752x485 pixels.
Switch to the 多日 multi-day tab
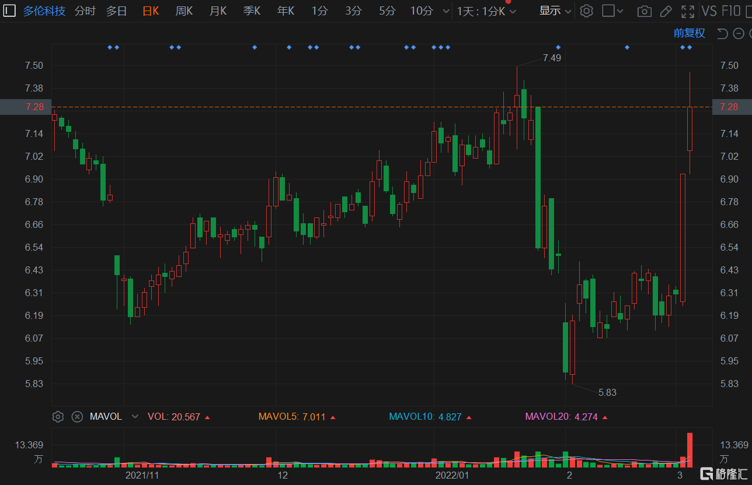click(116, 10)
